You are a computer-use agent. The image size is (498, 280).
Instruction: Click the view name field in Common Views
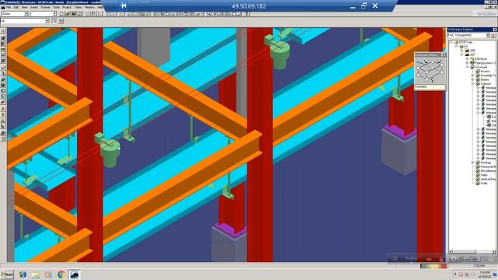click(430, 86)
